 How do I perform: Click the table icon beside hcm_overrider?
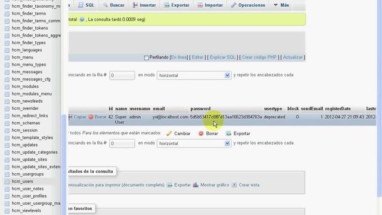[7, 109]
